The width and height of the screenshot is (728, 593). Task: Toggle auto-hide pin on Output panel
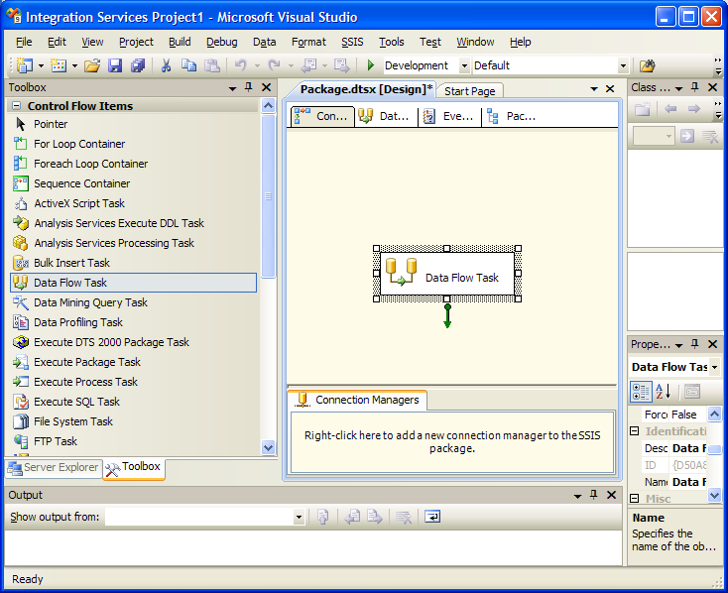tap(594, 495)
